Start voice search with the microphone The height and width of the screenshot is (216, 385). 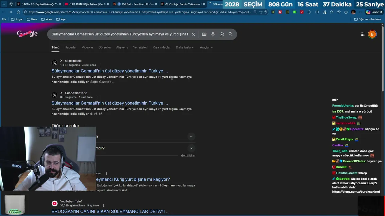(x=213, y=34)
